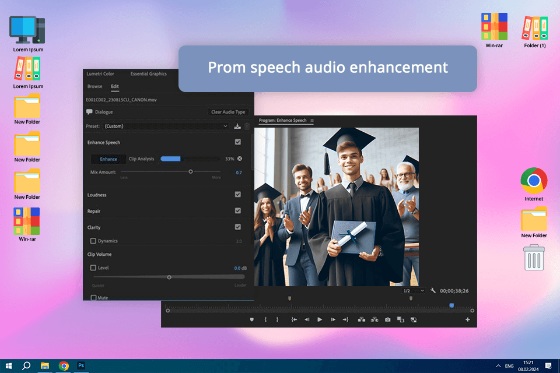Enable the Clip Volume Level checkbox
The height and width of the screenshot is (373, 560).
93,268
